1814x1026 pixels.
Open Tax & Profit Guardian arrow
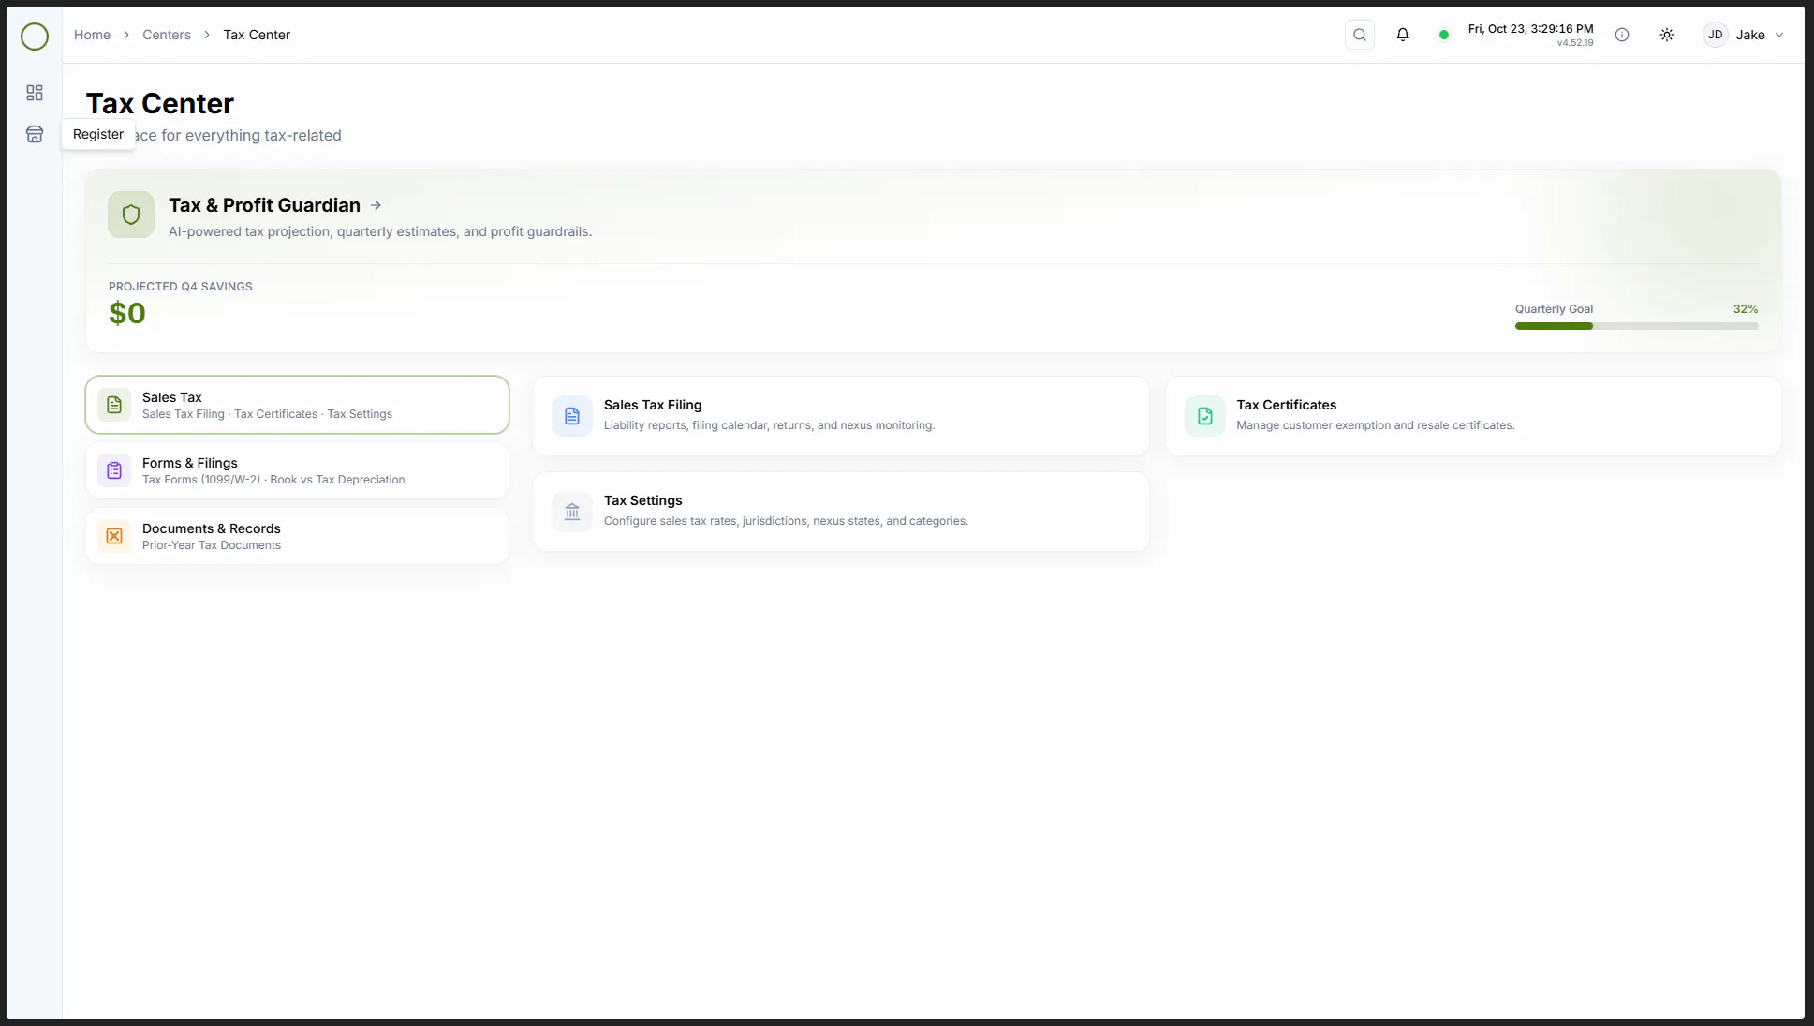[x=376, y=205]
